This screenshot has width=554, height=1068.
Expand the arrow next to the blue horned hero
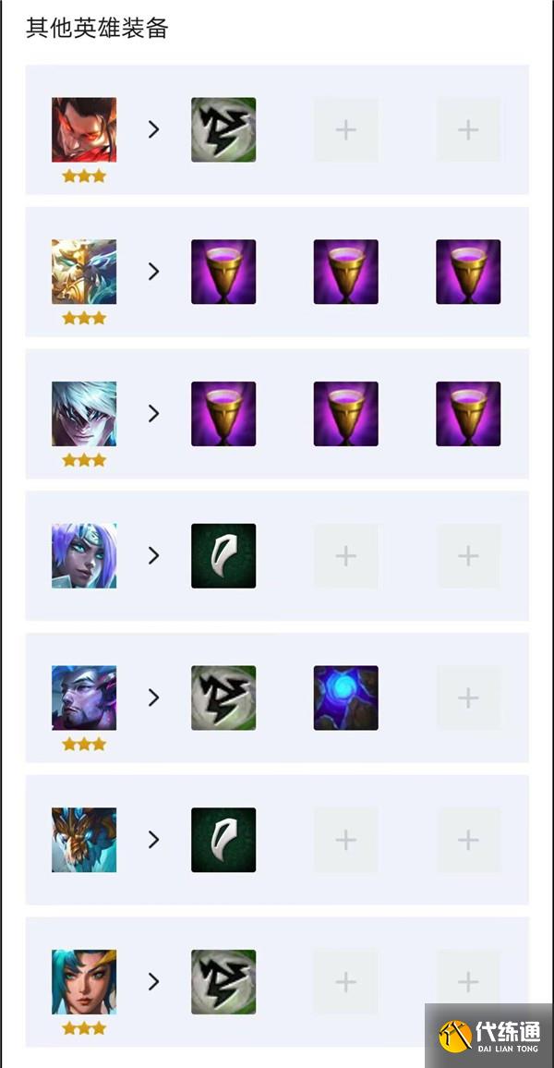coord(154,698)
